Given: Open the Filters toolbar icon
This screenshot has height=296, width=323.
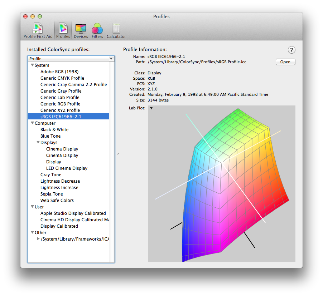Looking at the screenshot, I should click(97, 30).
